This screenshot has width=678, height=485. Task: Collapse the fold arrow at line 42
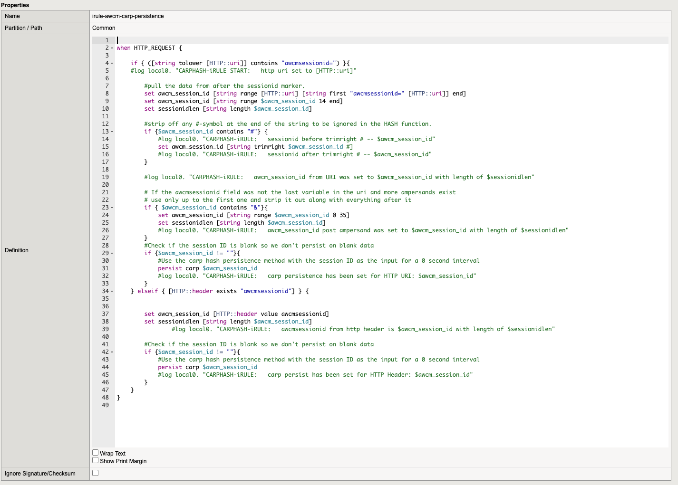click(111, 352)
